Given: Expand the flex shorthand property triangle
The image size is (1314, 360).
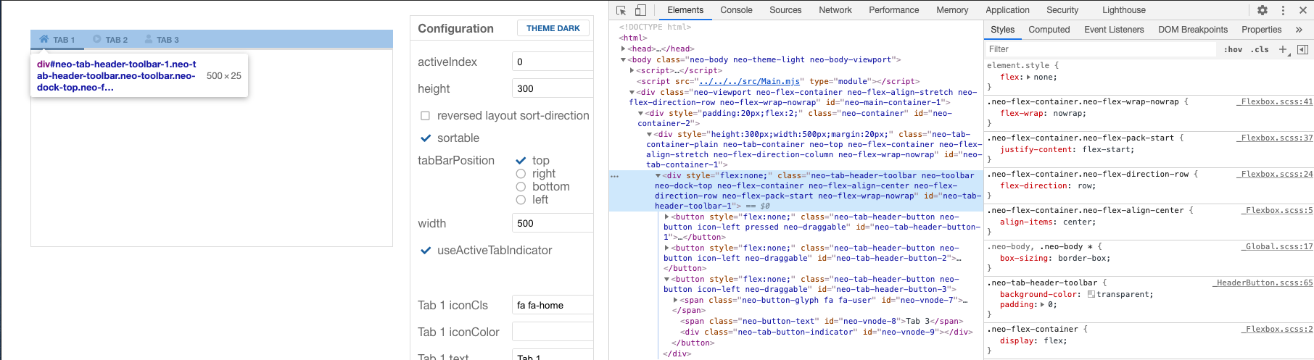Looking at the screenshot, I should pos(1030,77).
